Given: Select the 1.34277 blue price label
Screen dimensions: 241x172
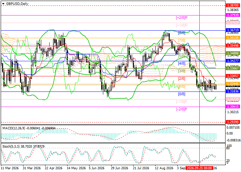Looking at the screenshot, I should [233, 61].
